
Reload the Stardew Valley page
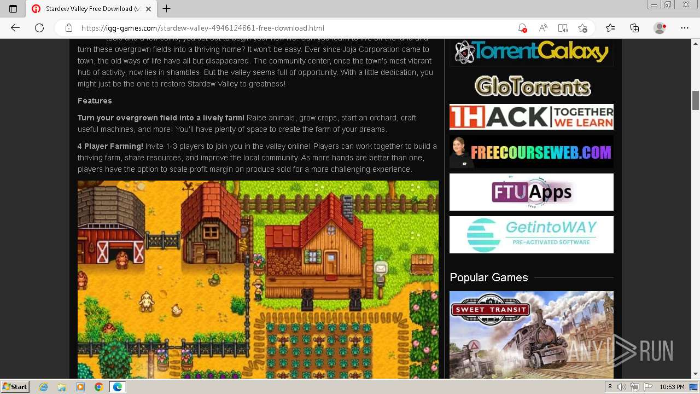pyautogui.click(x=39, y=28)
